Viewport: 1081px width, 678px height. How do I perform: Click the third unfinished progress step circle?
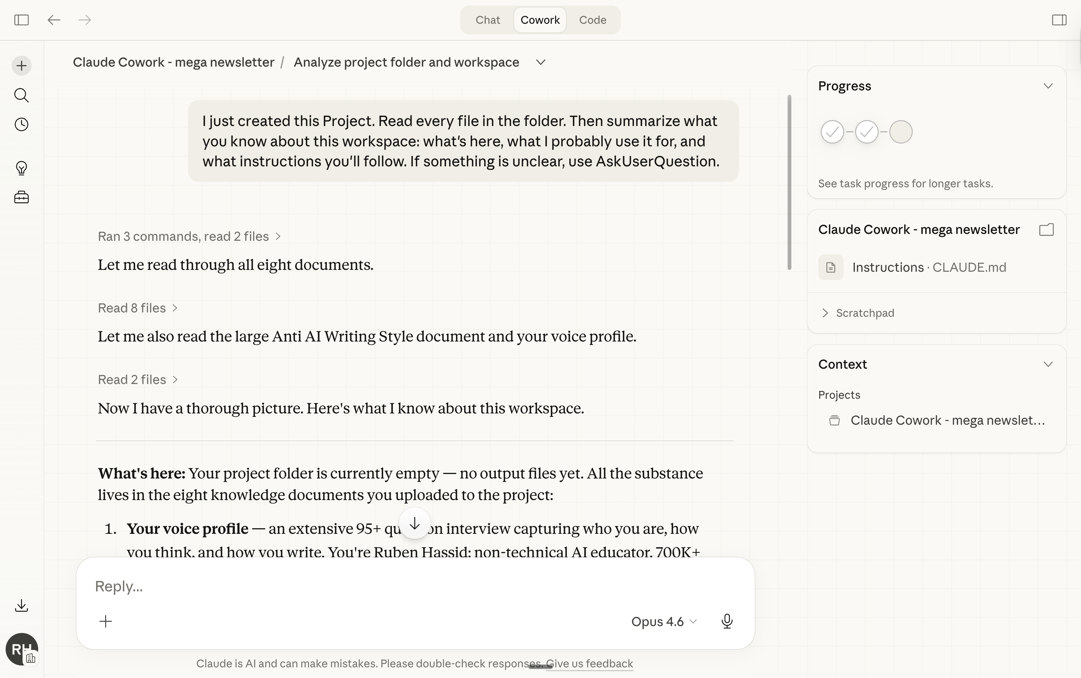(901, 132)
